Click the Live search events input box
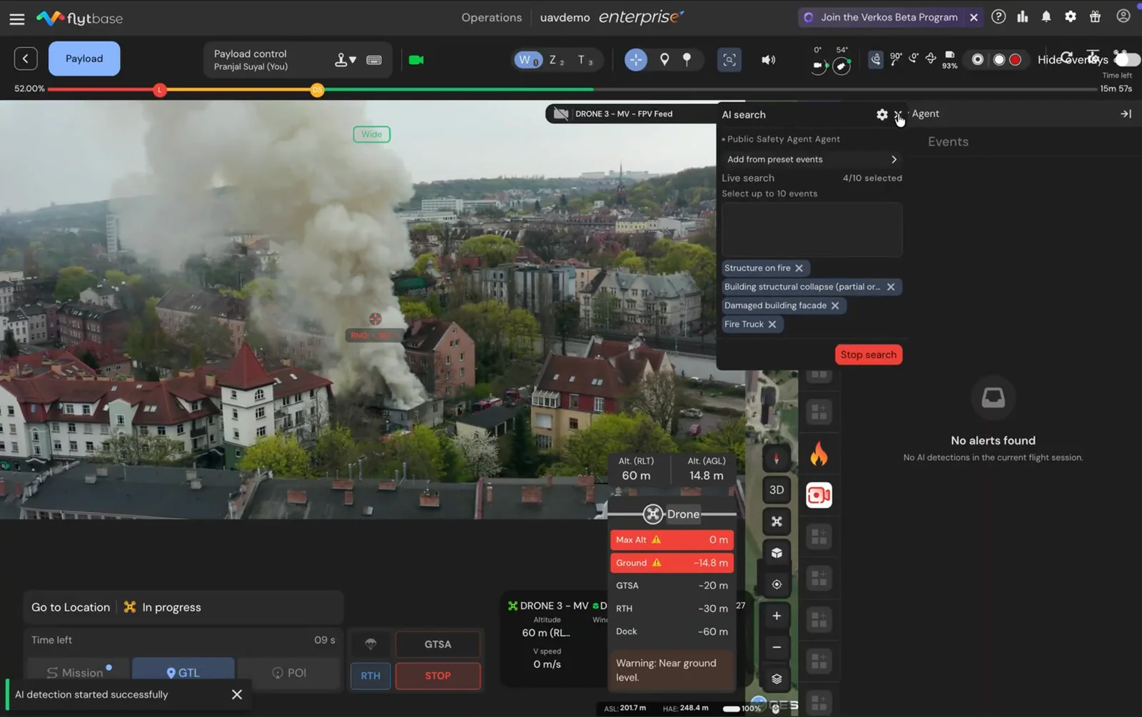Image resolution: width=1142 pixels, height=717 pixels. (812, 230)
